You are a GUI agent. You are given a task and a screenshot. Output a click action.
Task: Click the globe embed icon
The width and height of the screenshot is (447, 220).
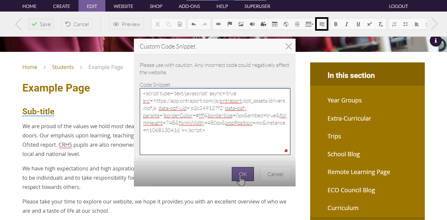coord(286,24)
